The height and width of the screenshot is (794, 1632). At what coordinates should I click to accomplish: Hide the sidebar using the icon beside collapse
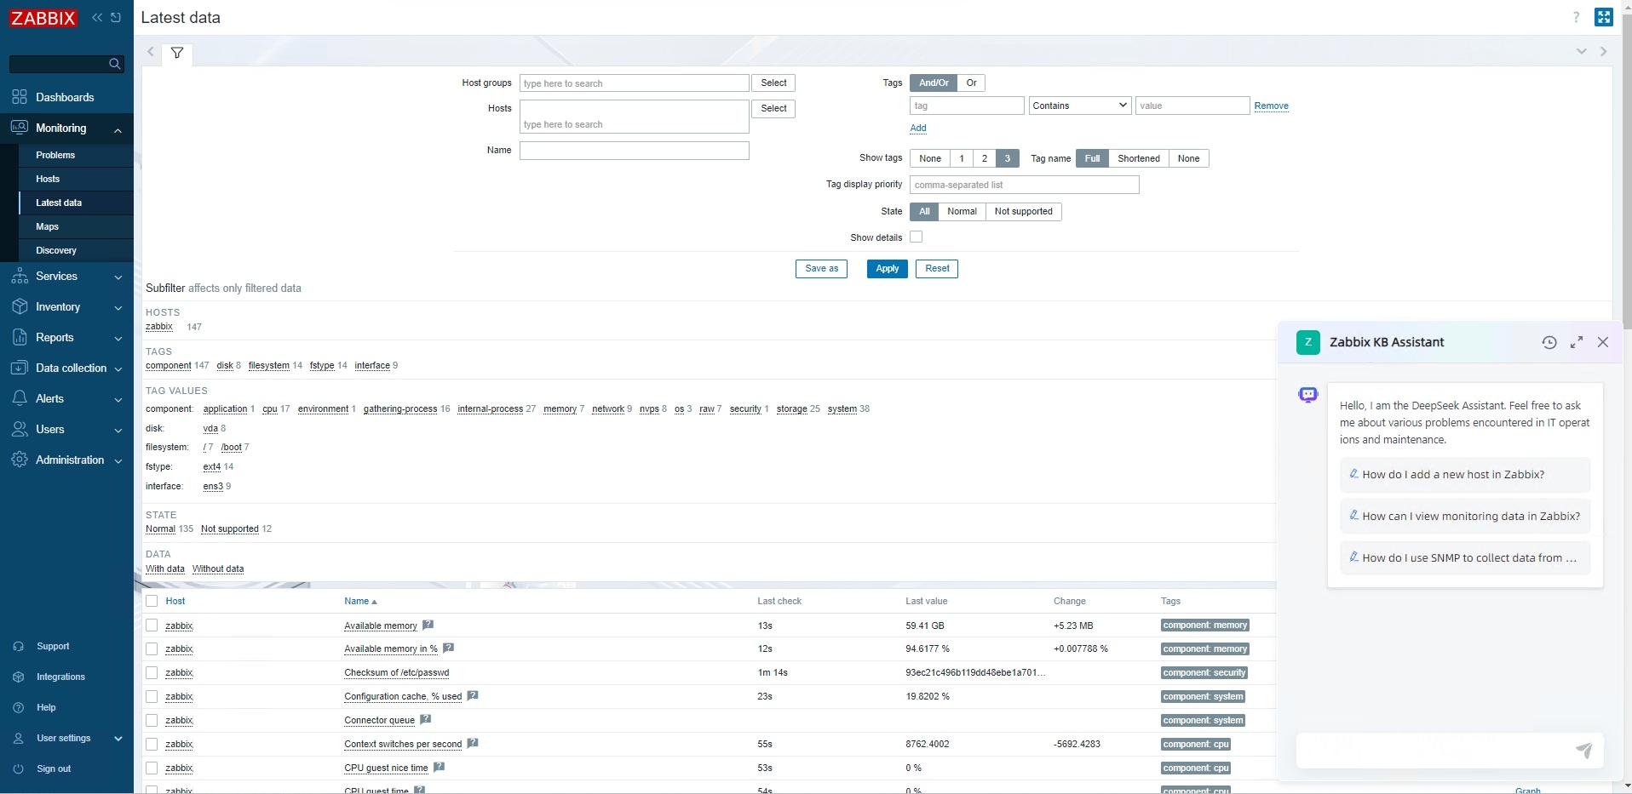point(116,17)
